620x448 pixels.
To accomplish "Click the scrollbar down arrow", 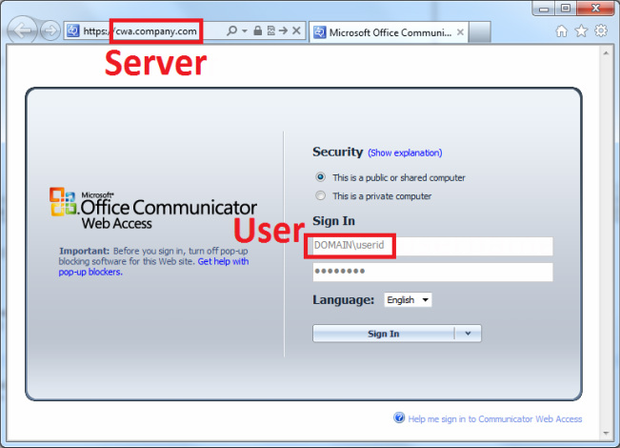I will pyautogui.click(x=606, y=434).
